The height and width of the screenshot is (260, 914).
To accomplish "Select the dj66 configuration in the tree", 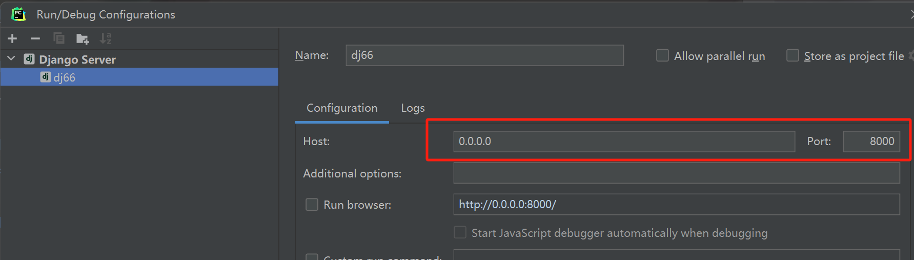I will (x=139, y=77).
